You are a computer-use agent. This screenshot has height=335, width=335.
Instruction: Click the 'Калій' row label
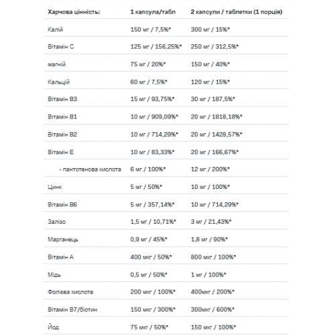(x=55, y=29)
